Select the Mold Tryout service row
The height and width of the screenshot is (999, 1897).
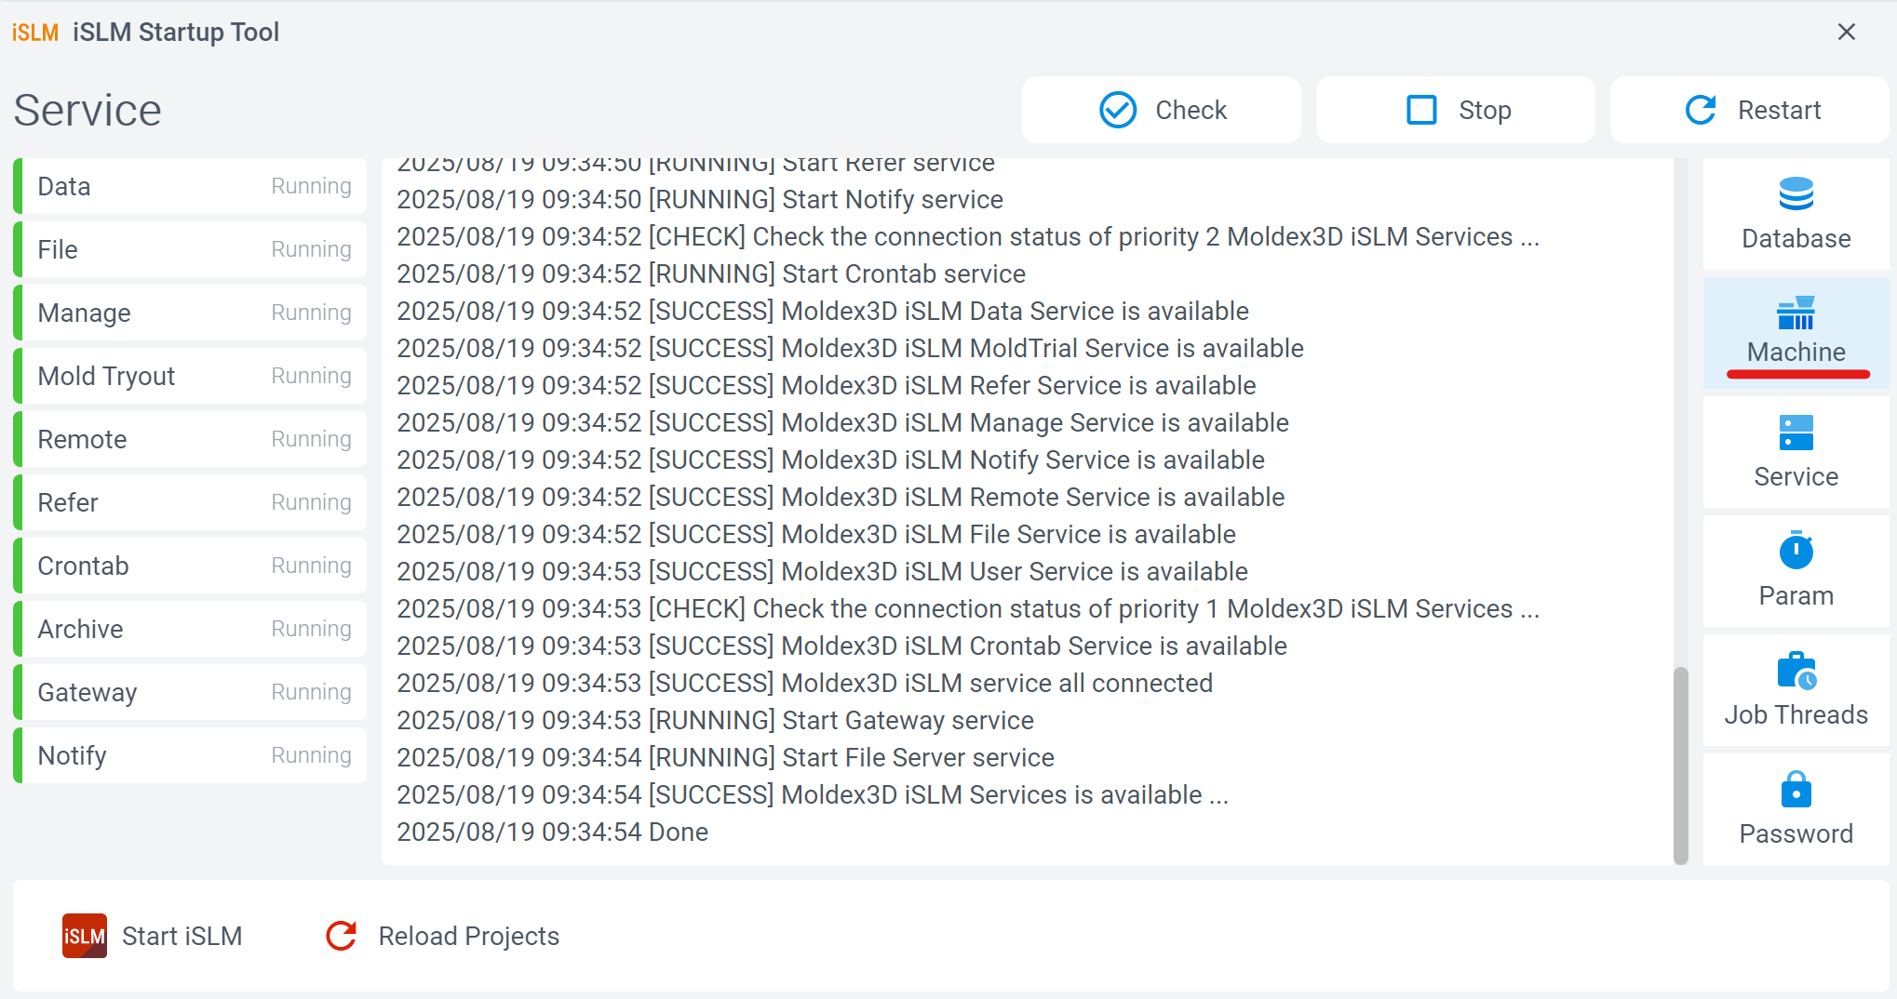[x=190, y=376]
